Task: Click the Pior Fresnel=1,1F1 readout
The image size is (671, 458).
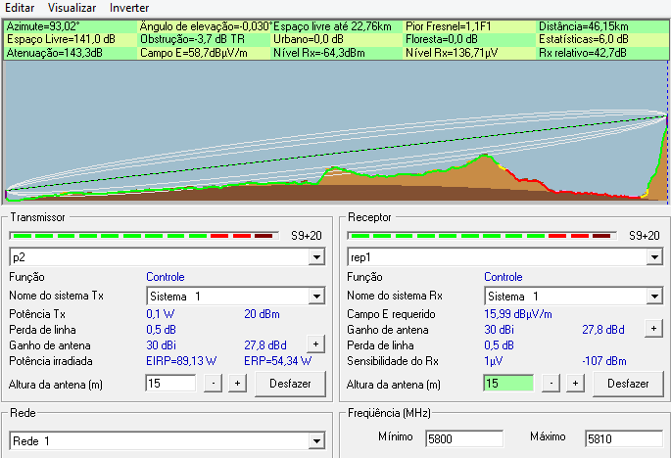Action: pos(448,26)
